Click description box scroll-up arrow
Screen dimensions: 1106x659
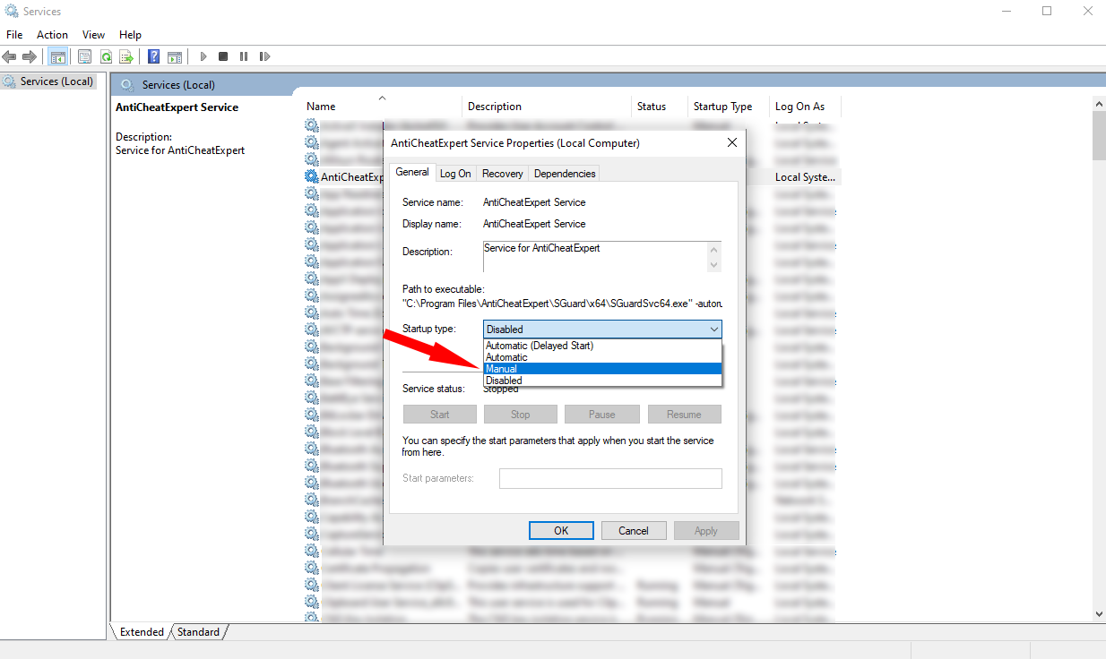714,249
